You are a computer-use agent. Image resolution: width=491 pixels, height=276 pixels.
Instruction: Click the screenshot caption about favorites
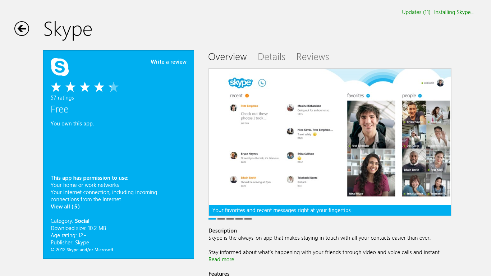point(282,210)
